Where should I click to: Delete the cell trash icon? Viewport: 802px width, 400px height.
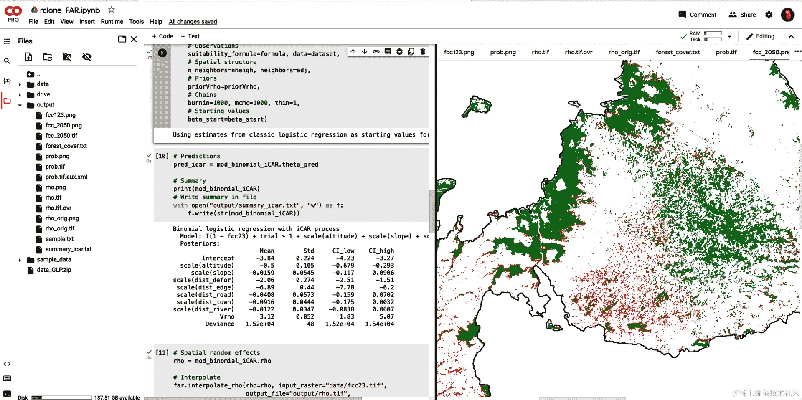point(423,52)
